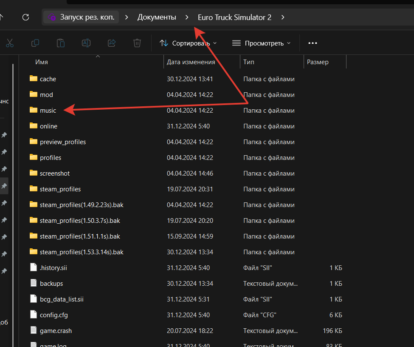414x347 pixels.
Task: Select the cache folder icon
Action: pos(34,79)
